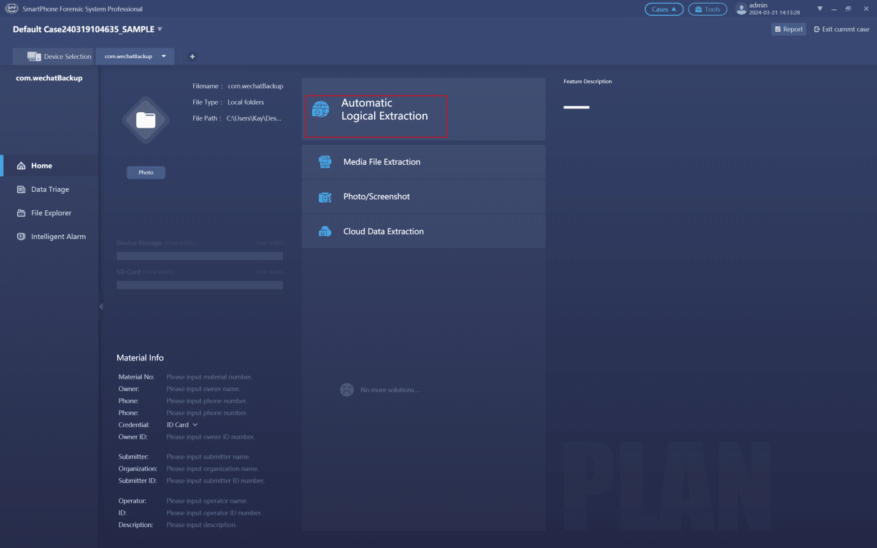Click the File Path value text

(x=254, y=118)
